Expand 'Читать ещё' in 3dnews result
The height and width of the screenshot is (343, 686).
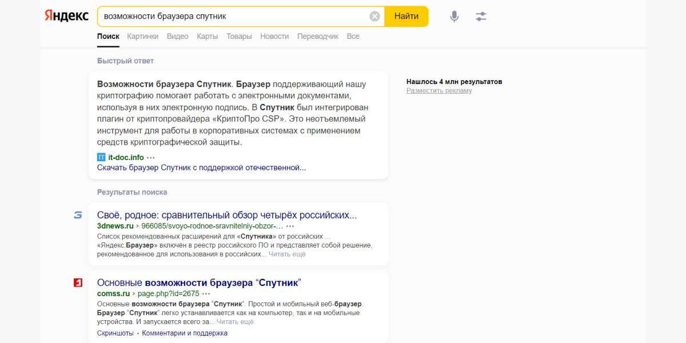click(287, 254)
